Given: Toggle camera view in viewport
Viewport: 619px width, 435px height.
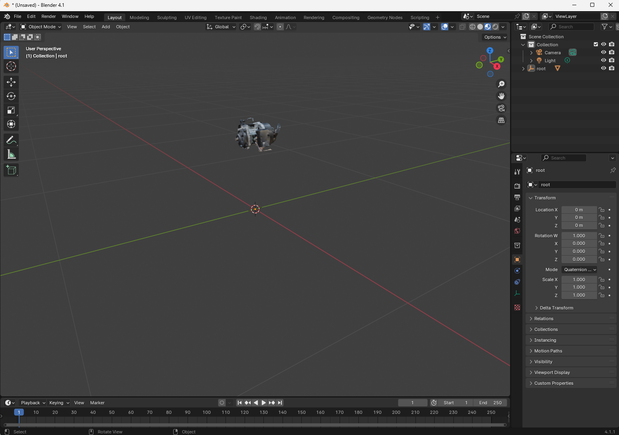Looking at the screenshot, I should pos(501,108).
